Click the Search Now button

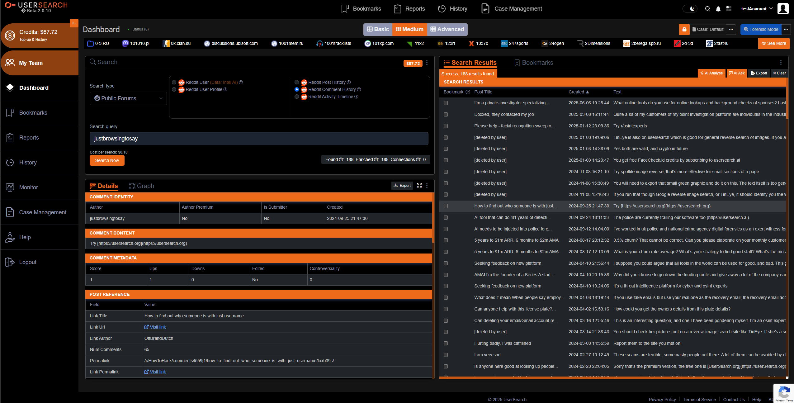pyautogui.click(x=107, y=160)
